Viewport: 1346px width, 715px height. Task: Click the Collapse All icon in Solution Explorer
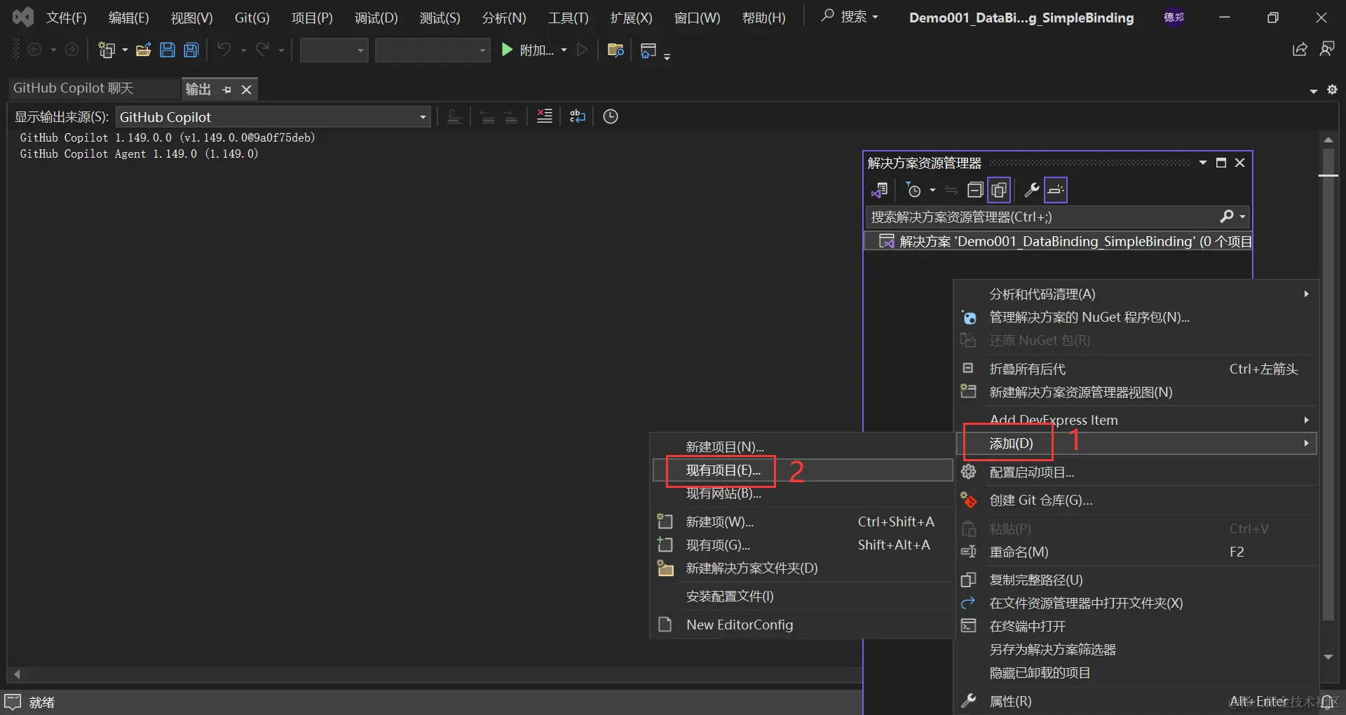pyautogui.click(x=975, y=190)
